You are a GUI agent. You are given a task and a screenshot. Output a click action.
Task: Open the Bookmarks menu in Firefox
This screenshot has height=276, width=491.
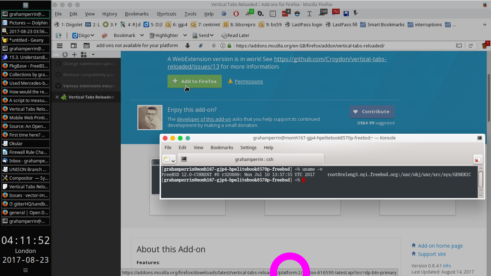pyautogui.click(x=137, y=14)
